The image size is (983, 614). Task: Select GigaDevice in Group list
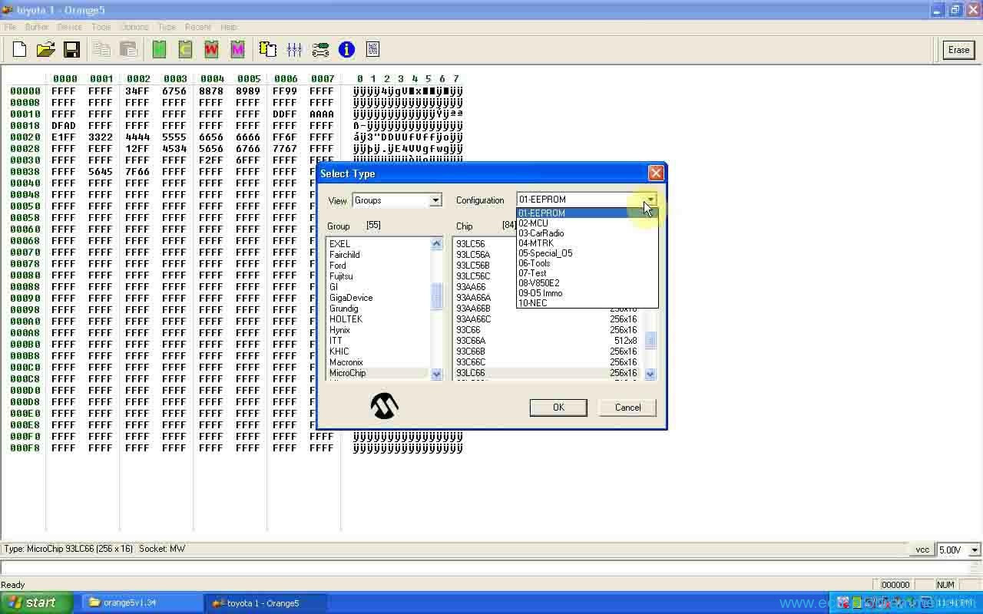click(x=378, y=298)
